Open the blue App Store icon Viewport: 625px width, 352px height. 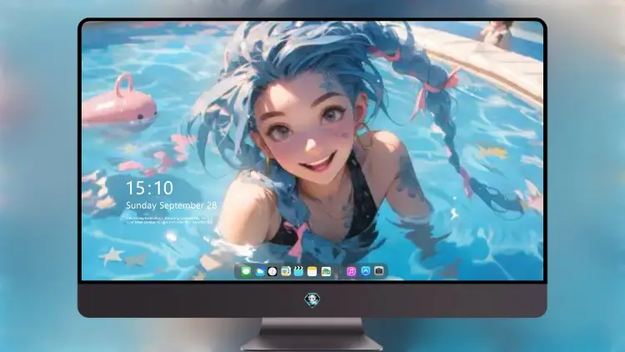tap(366, 271)
